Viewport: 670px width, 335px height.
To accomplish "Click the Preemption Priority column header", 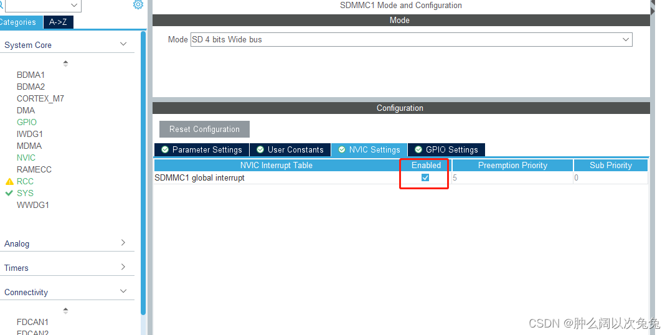I will pos(512,166).
